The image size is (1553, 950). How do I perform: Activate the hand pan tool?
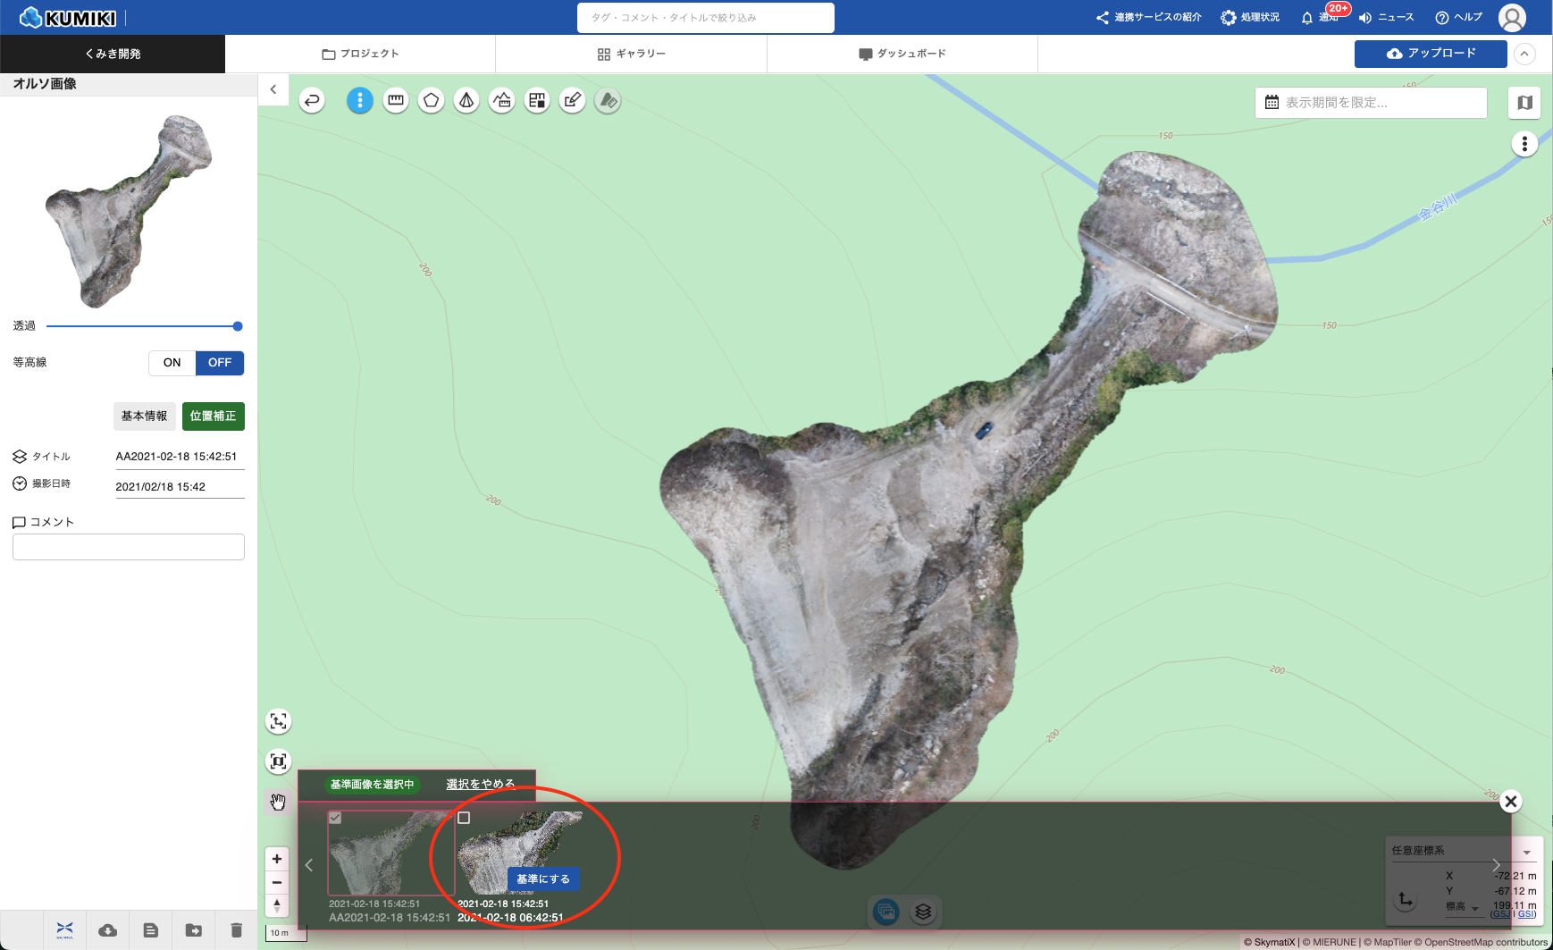(x=279, y=802)
